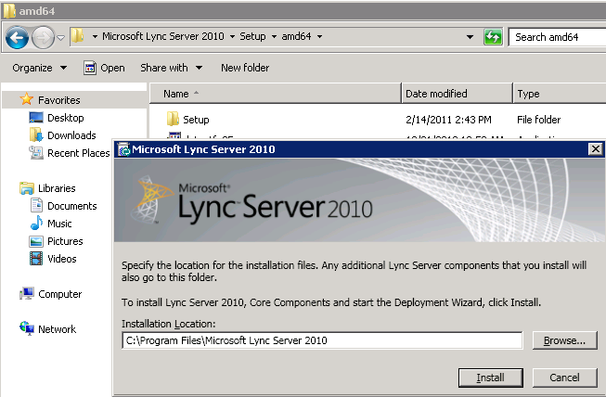This screenshot has height=397, width=606.
Task: Open Downloads in Favorites
Action: tap(71, 135)
